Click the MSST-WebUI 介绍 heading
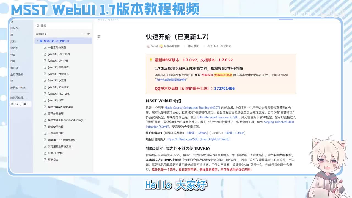 pos(163,101)
